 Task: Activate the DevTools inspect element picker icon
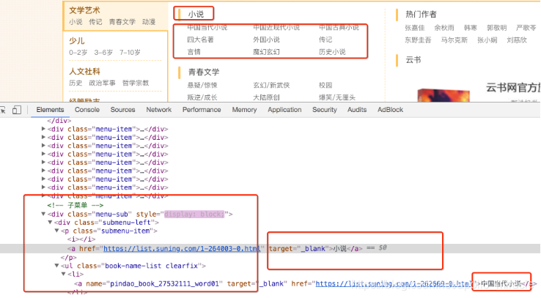[x=3, y=110]
